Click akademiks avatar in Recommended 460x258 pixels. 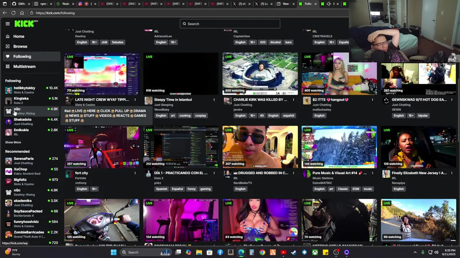(9, 203)
